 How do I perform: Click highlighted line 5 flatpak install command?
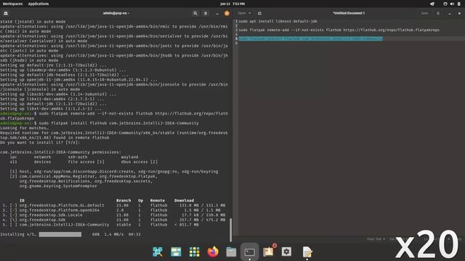pyautogui.click(x=310, y=38)
